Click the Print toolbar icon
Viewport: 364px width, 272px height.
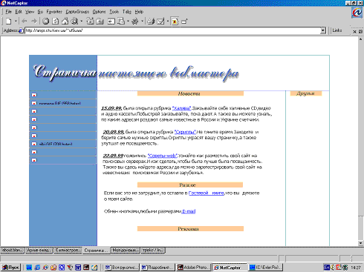(x=151, y=21)
